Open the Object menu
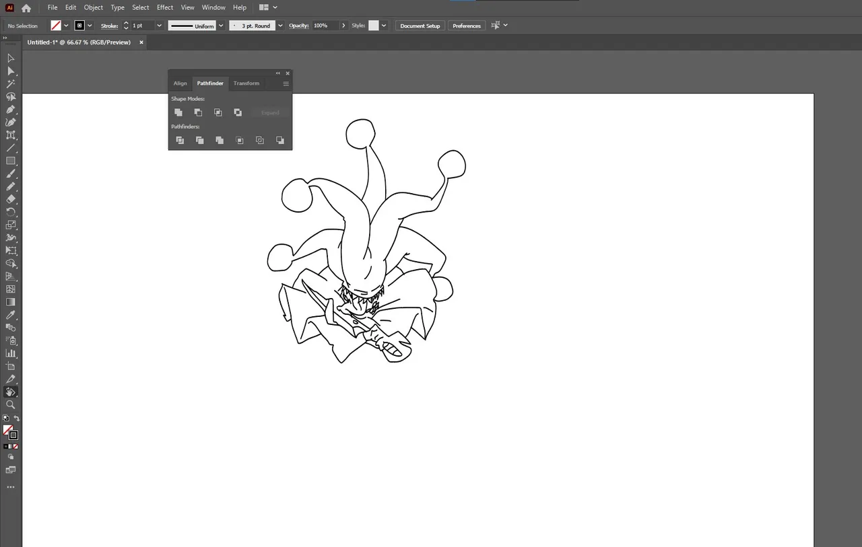Image resolution: width=862 pixels, height=547 pixels. [x=94, y=7]
